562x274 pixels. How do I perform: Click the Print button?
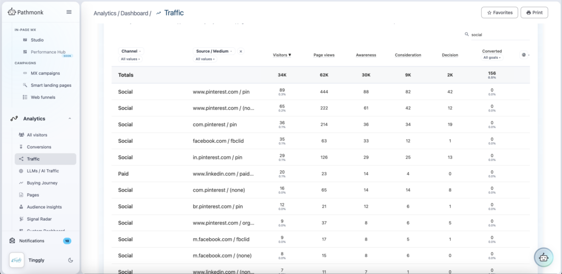[535, 13]
